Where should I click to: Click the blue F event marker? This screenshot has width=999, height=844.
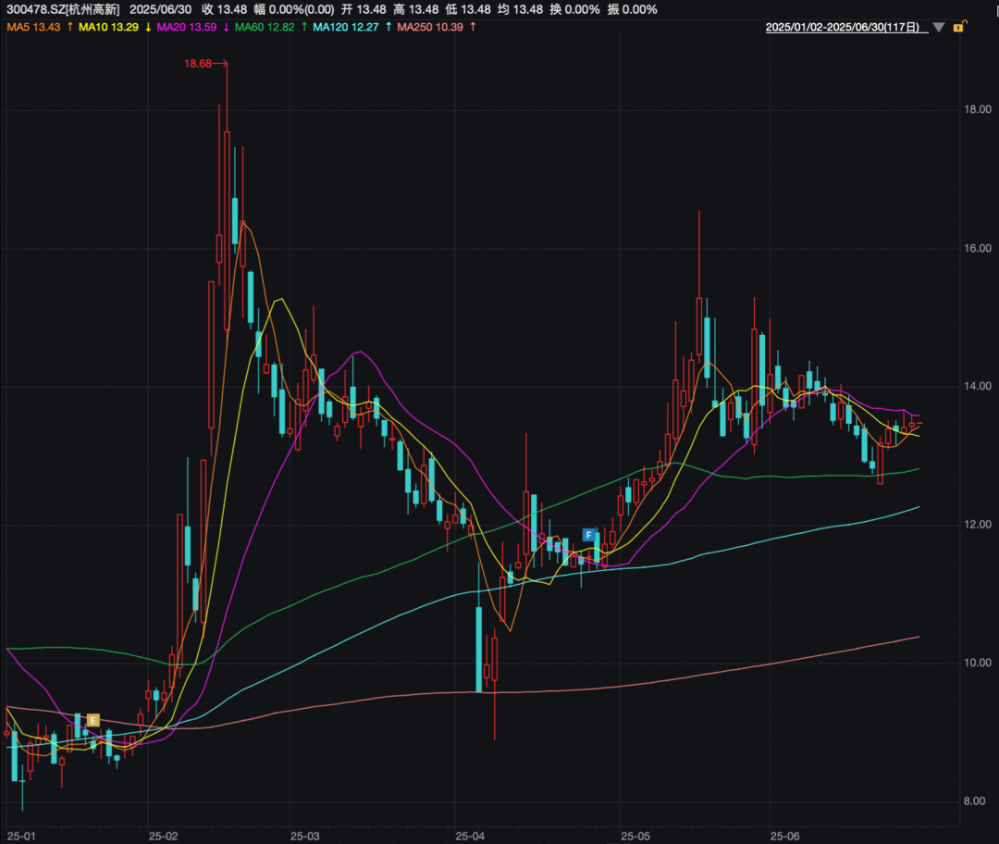(x=588, y=535)
